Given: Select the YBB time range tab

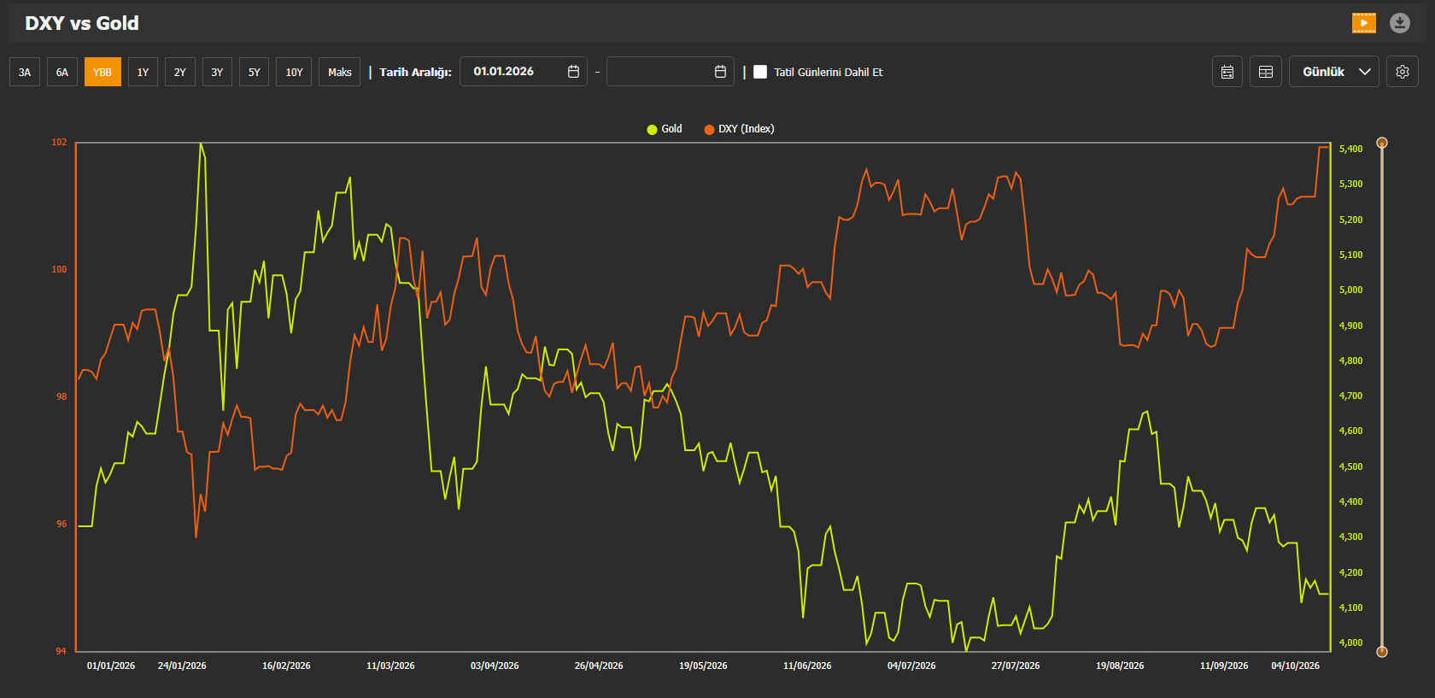Looking at the screenshot, I should [x=102, y=72].
